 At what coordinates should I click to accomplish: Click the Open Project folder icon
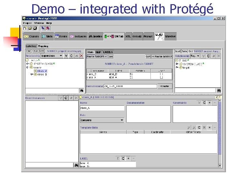coord(30,28)
